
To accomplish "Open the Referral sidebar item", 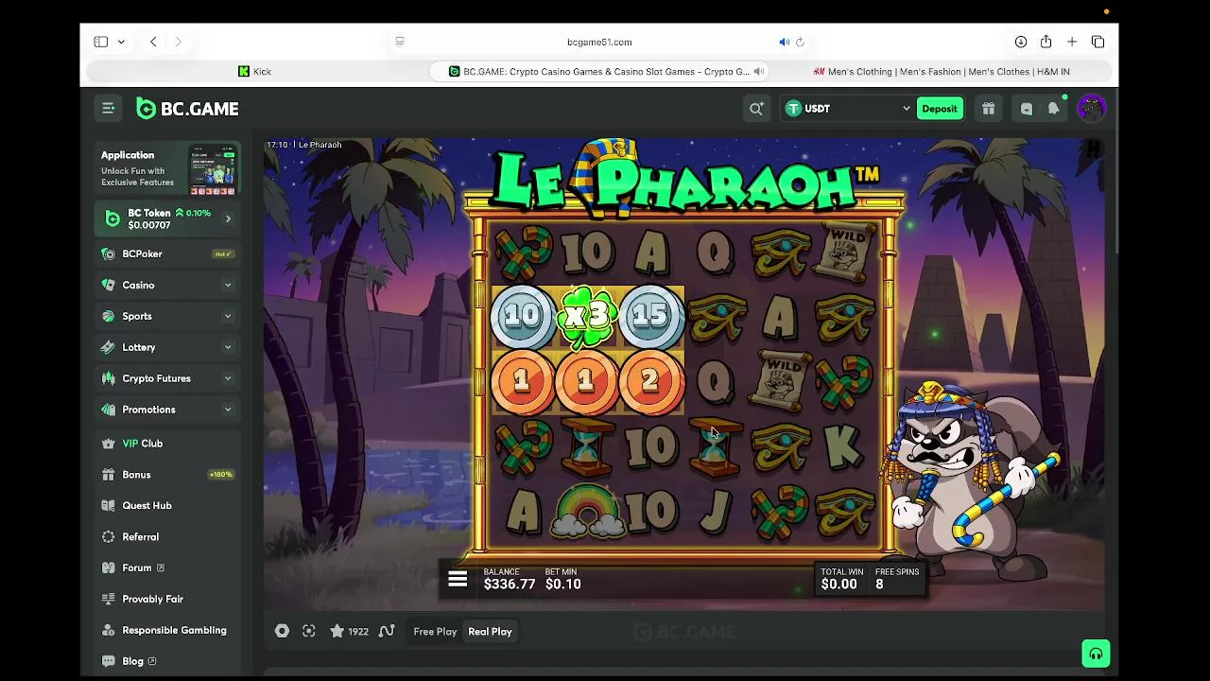I will point(167,536).
